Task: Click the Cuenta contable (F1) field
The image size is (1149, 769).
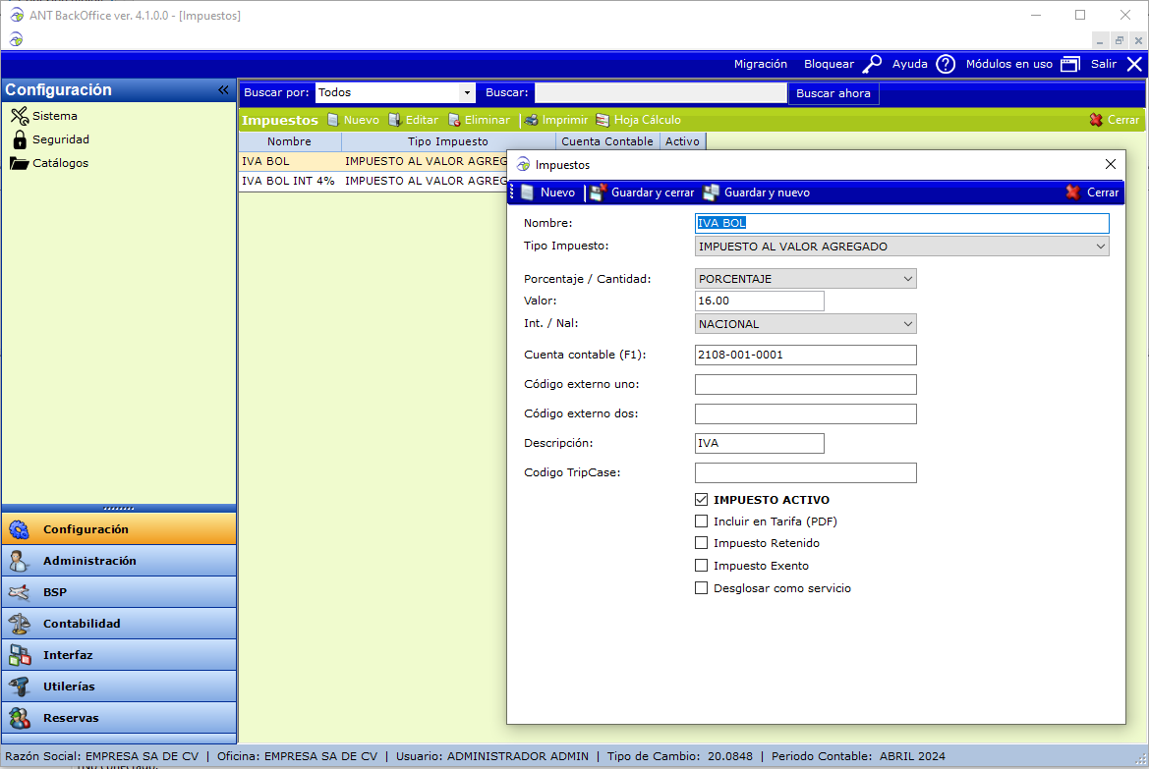Action: coord(805,355)
